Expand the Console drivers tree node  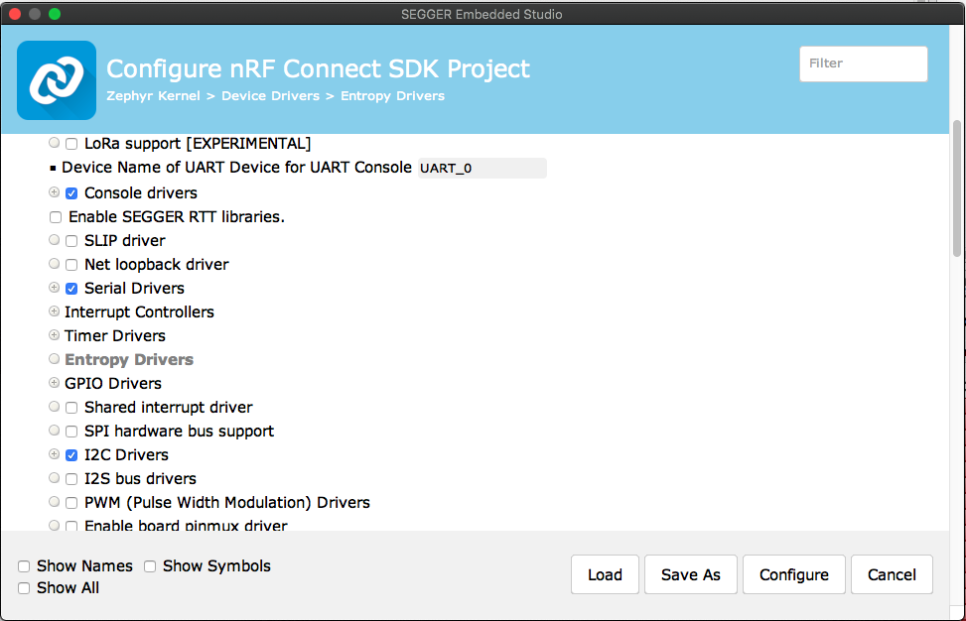pos(55,192)
